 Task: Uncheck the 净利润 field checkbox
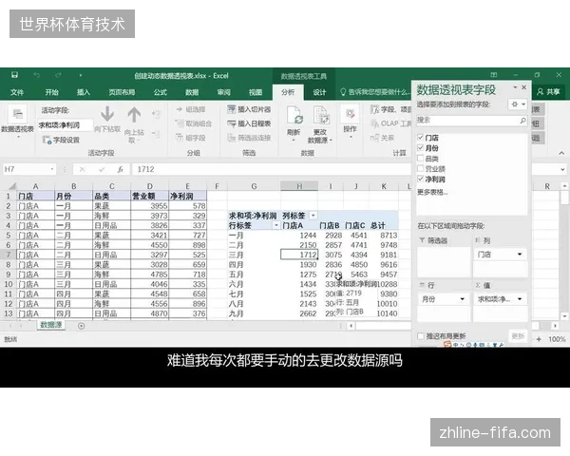click(421, 179)
